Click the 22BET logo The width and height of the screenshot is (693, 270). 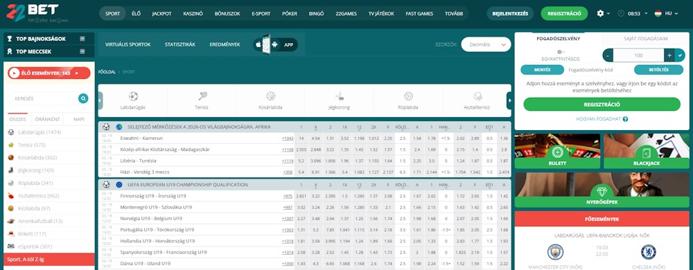tap(37, 13)
